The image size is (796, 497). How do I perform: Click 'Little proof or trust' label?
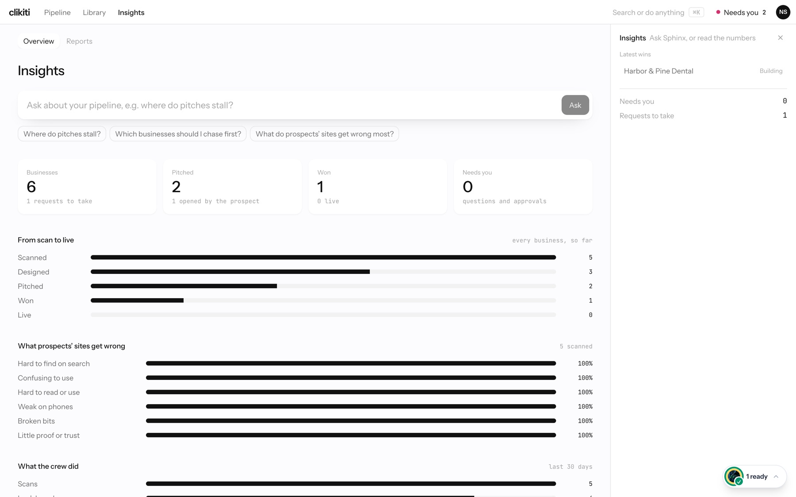(x=49, y=436)
